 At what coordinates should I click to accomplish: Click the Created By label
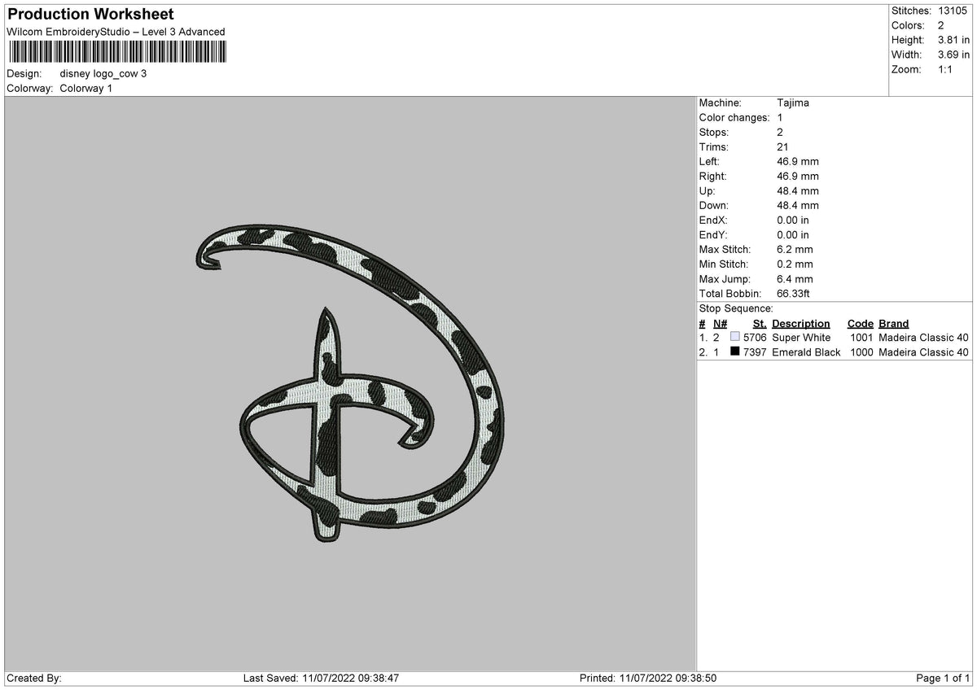coord(34,678)
